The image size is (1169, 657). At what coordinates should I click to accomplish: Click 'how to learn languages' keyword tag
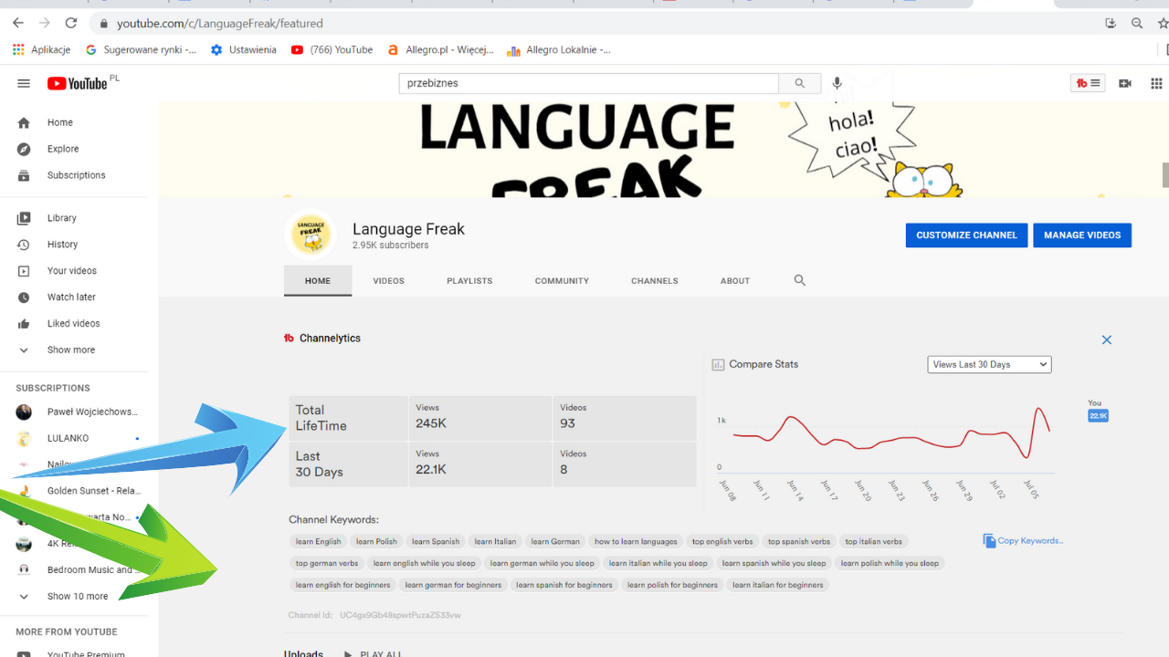[x=636, y=541]
